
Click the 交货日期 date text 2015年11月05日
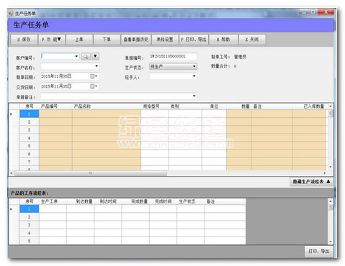pyautogui.click(x=56, y=86)
